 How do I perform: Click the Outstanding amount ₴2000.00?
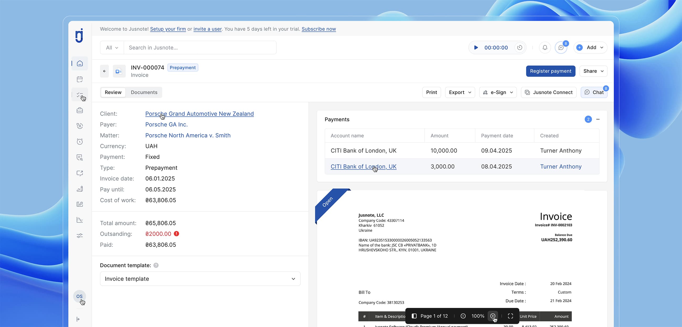coord(158,234)
